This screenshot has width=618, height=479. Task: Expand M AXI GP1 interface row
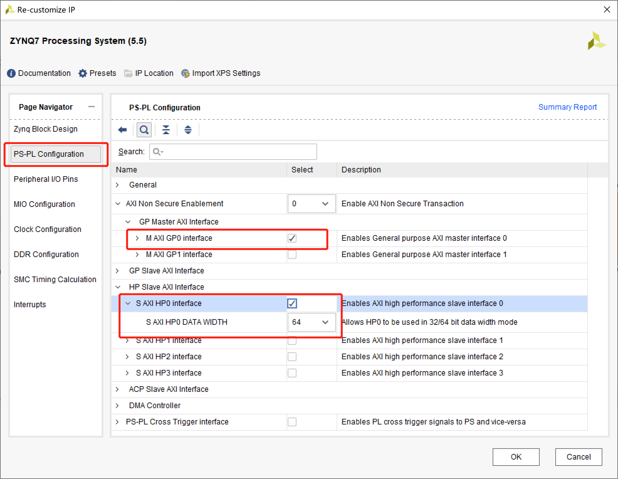137,255
